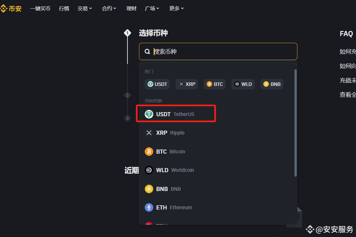Expand the 交易 dropdown menu
Screen dimensions: 356x237
85,9
